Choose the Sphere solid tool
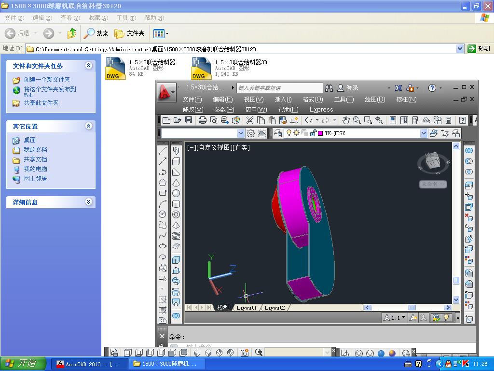Screen dimensions: 494x371 [176, 193]
